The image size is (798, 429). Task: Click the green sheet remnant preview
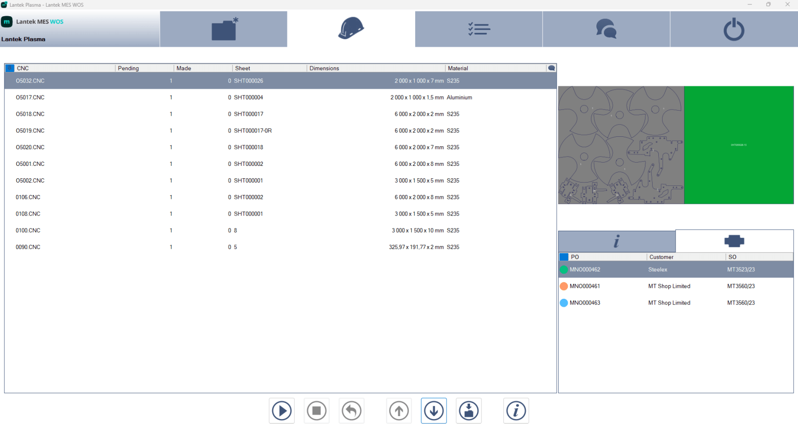738,145
